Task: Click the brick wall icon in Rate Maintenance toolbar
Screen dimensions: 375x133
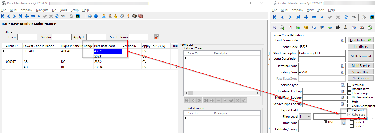Action: point(141,16)
